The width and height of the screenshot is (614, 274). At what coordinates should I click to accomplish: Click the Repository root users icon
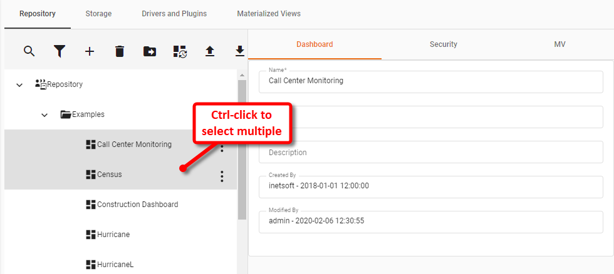[41, 84]
